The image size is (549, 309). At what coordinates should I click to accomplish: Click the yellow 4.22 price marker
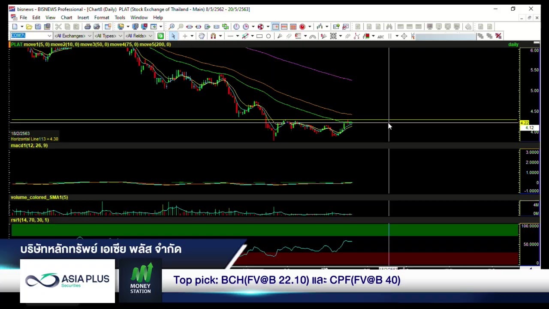click(x=525, y=123)
